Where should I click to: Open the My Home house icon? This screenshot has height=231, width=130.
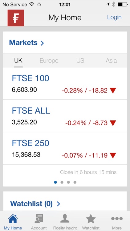(x=13, y=219)
